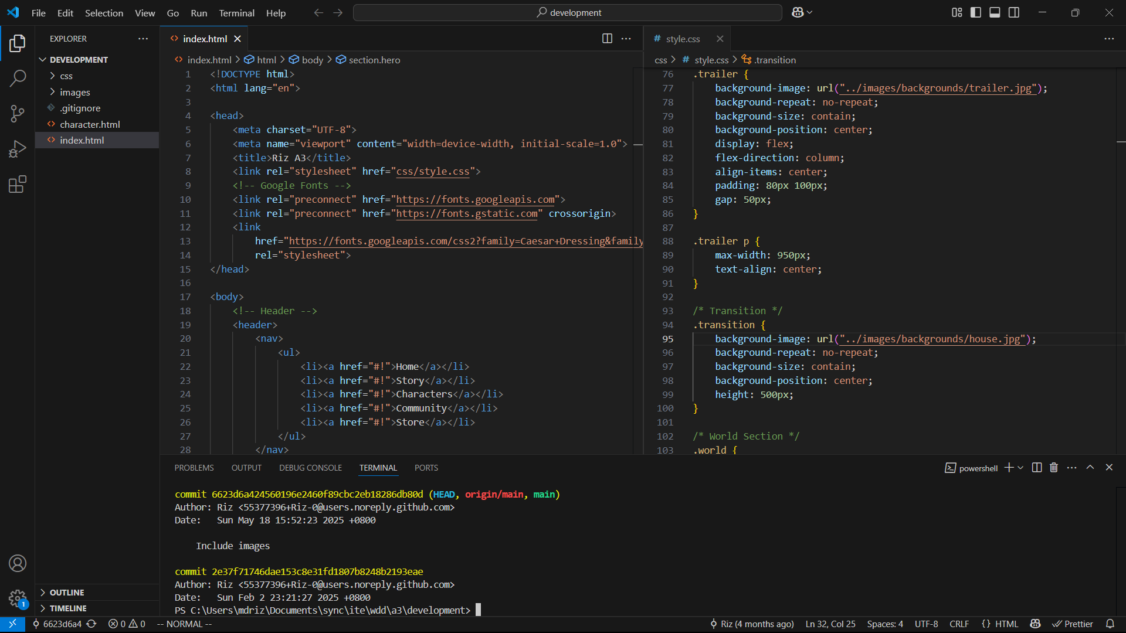Open the Manage gear settings icon

[18, 598]
